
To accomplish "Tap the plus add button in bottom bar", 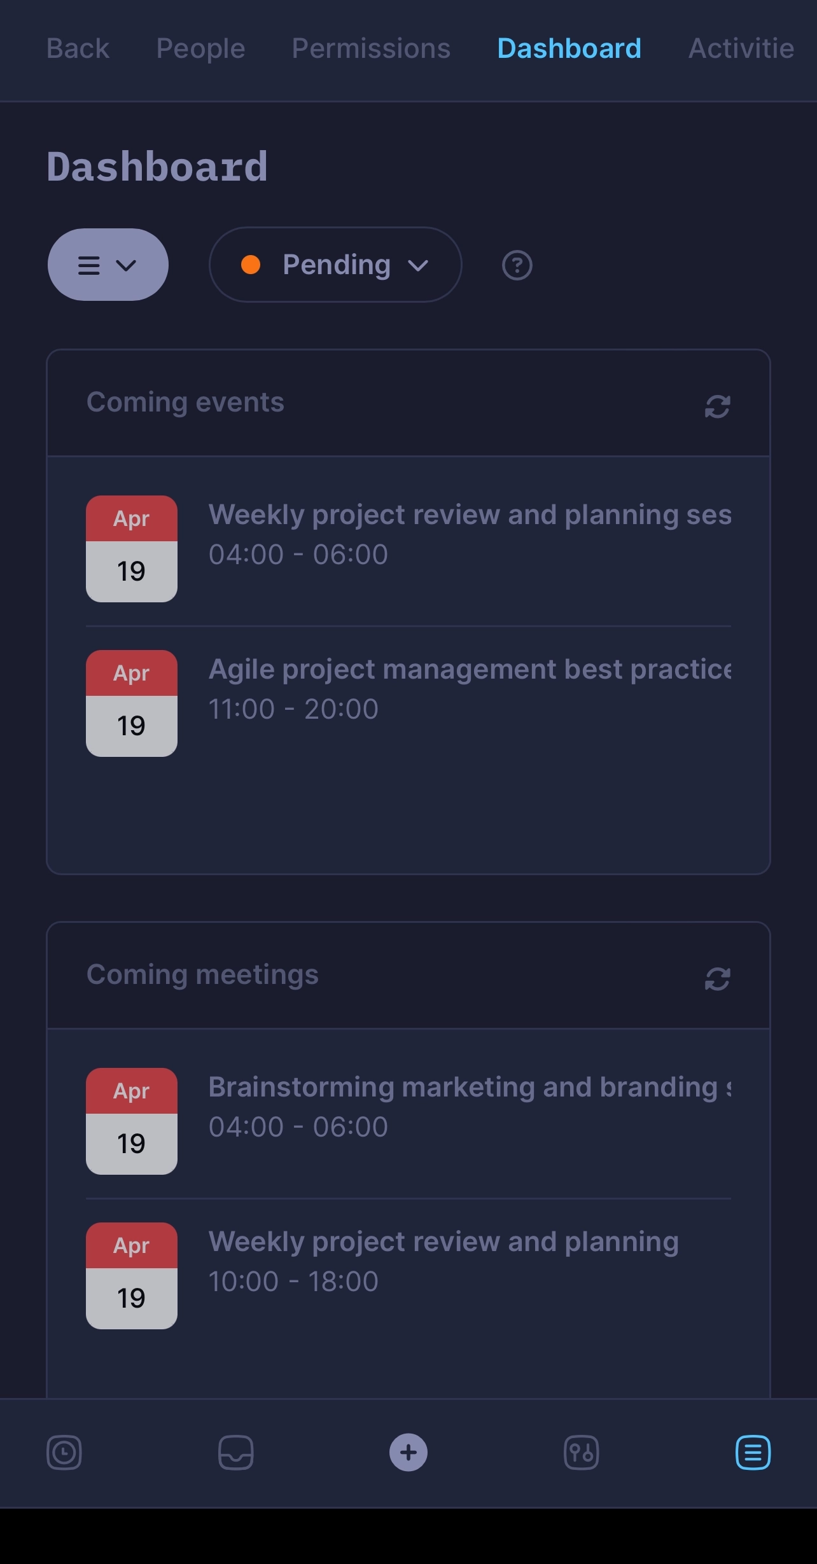I will [408, 1453].
